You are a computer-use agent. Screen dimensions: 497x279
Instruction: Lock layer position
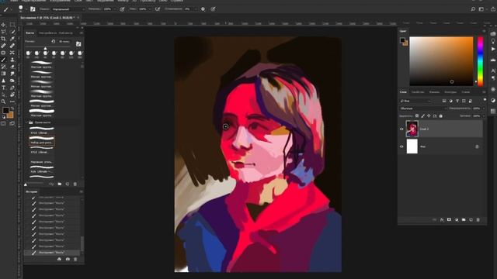coord(429,116)
